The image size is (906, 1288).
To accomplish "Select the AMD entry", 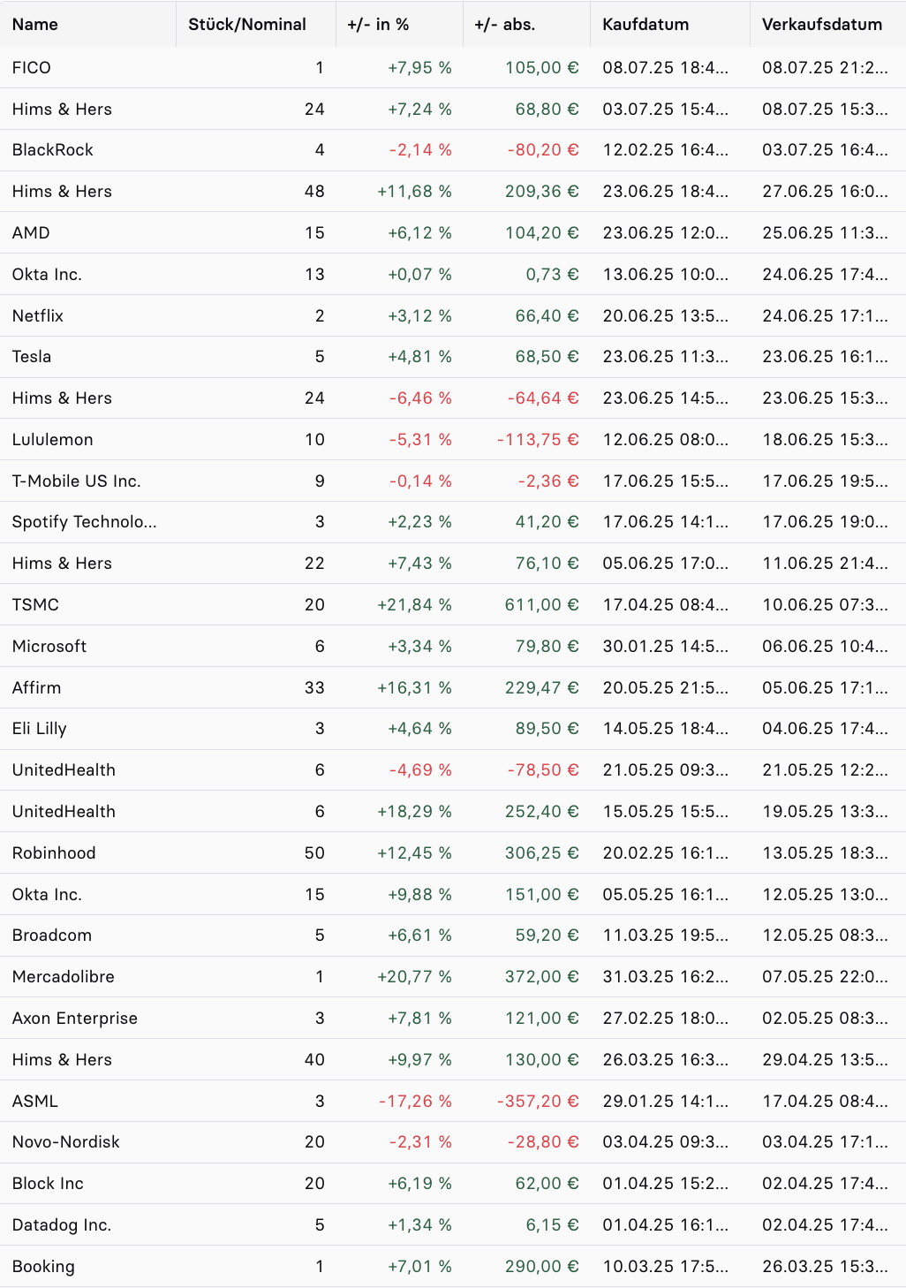I will click(453, 233).
